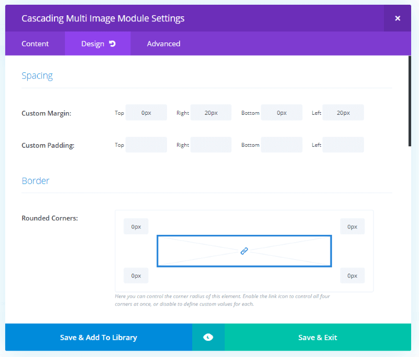Viewport: 419px width, 357px height.
Task: Click the Custom Padding Top field
Action: tap(146, 145)
